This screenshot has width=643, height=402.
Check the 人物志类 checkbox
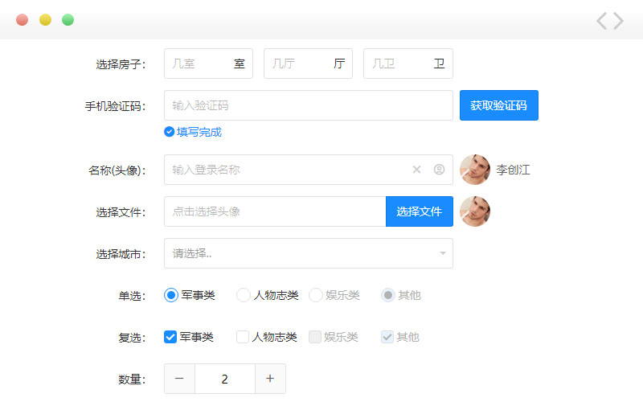tap(243, 337)
